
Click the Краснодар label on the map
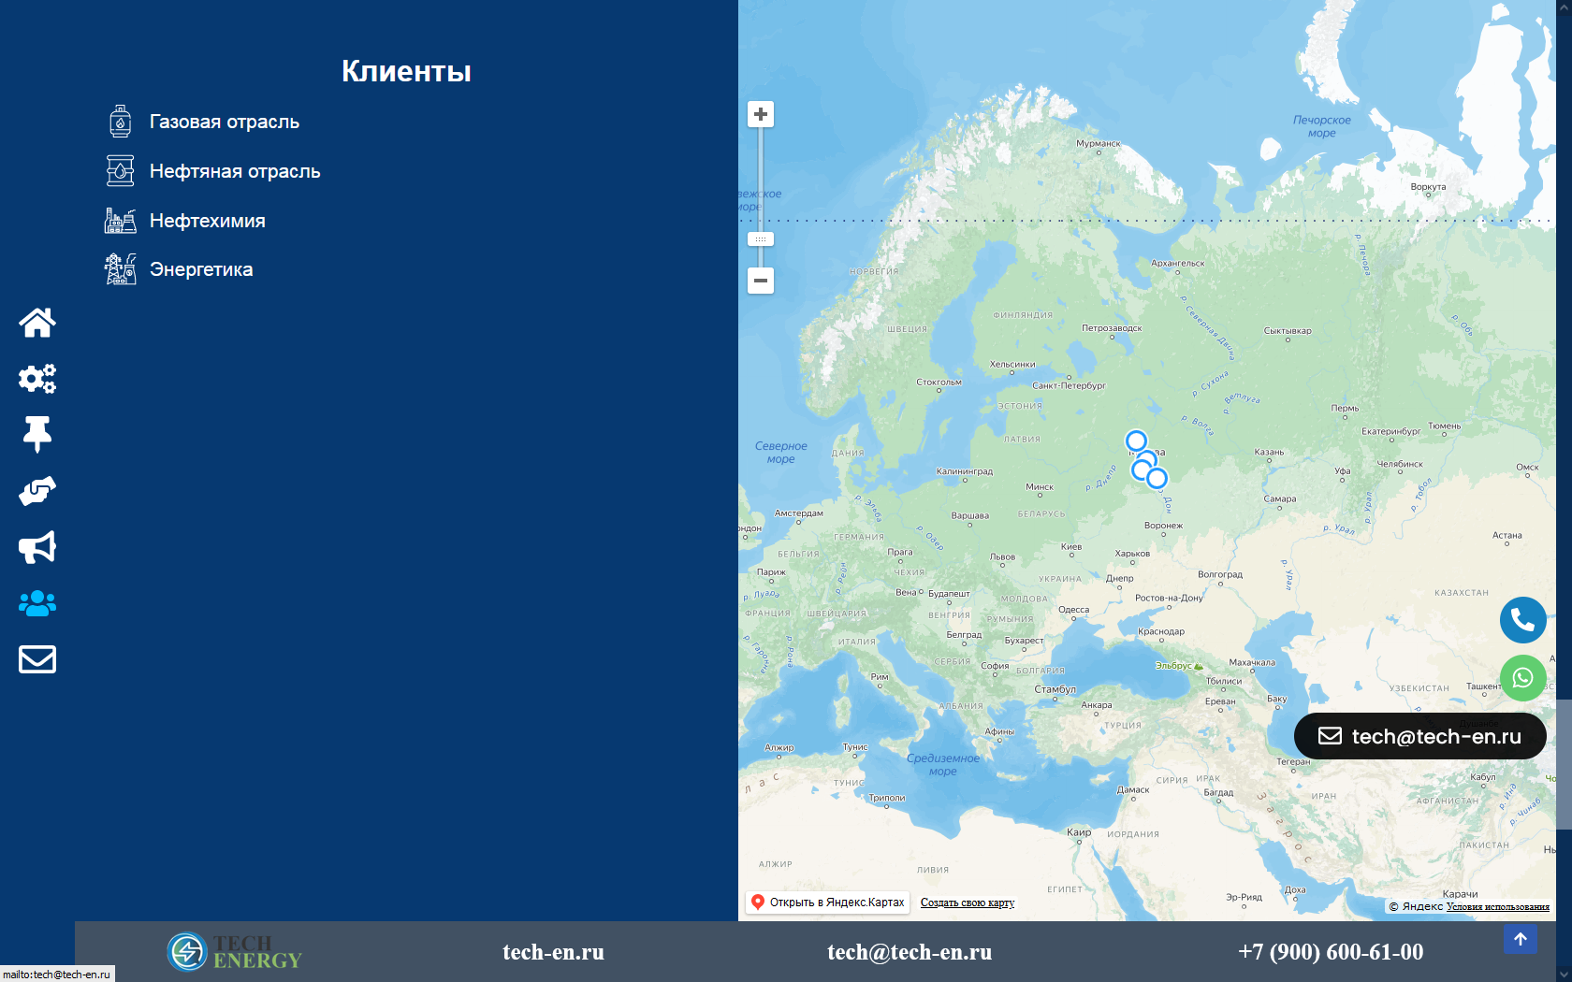1161,631
